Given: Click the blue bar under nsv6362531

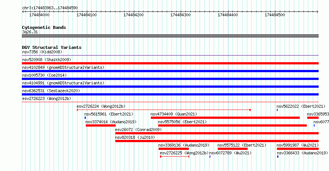Looking at the screenshot, I should 170,94.
